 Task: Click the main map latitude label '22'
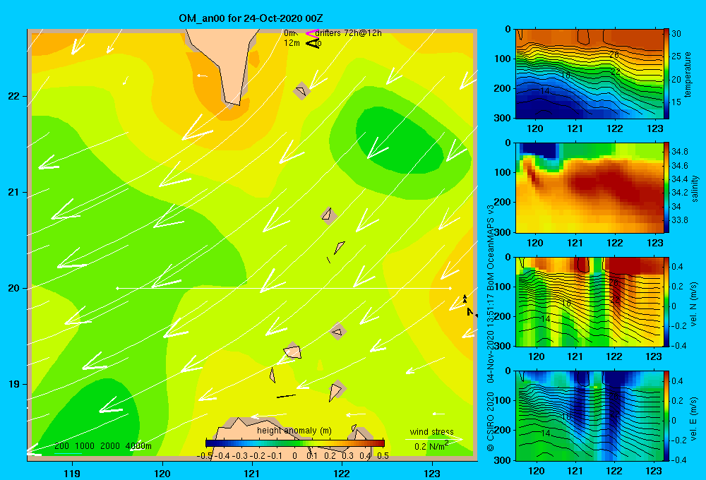pyautogui.click(x=14, y=96)
